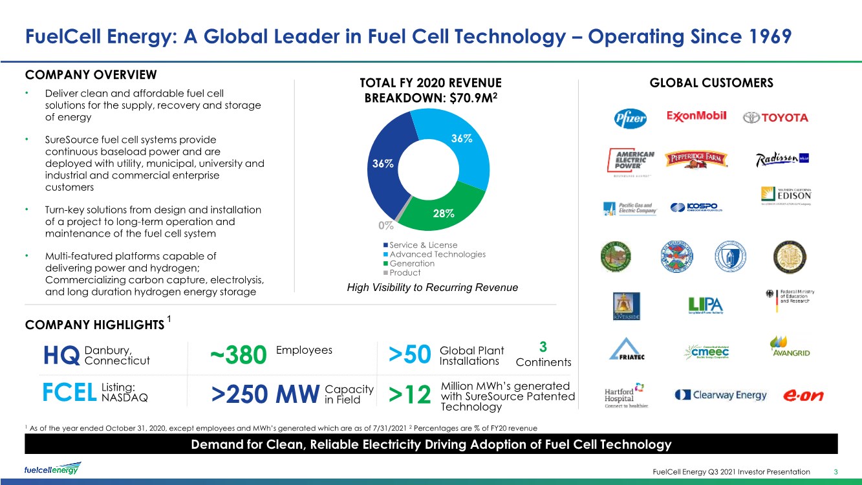Click the Toyota logo
The width and height of the screenshot is (862, 485).
[x=775, y=118]
